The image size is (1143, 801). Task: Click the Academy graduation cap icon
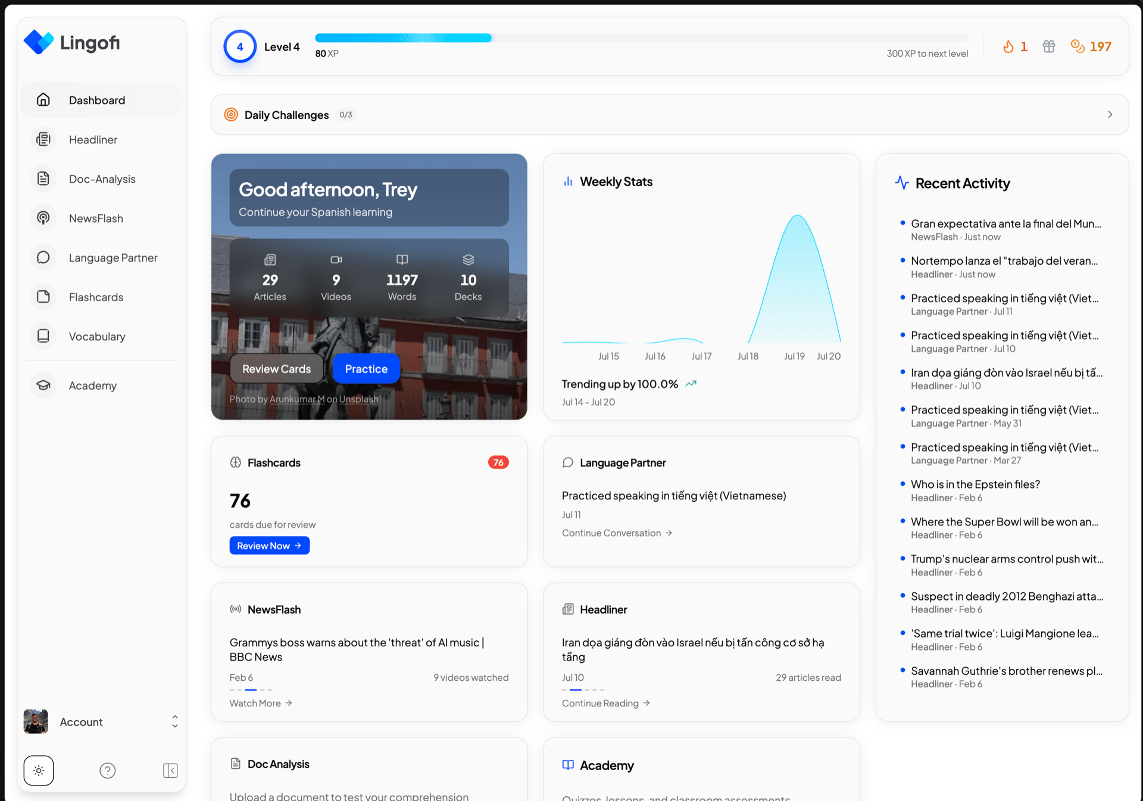coord(43,385)
